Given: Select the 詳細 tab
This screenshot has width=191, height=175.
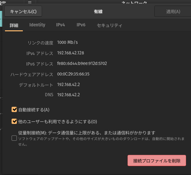Looking at the screenshot, I should (x=14, y=25).
